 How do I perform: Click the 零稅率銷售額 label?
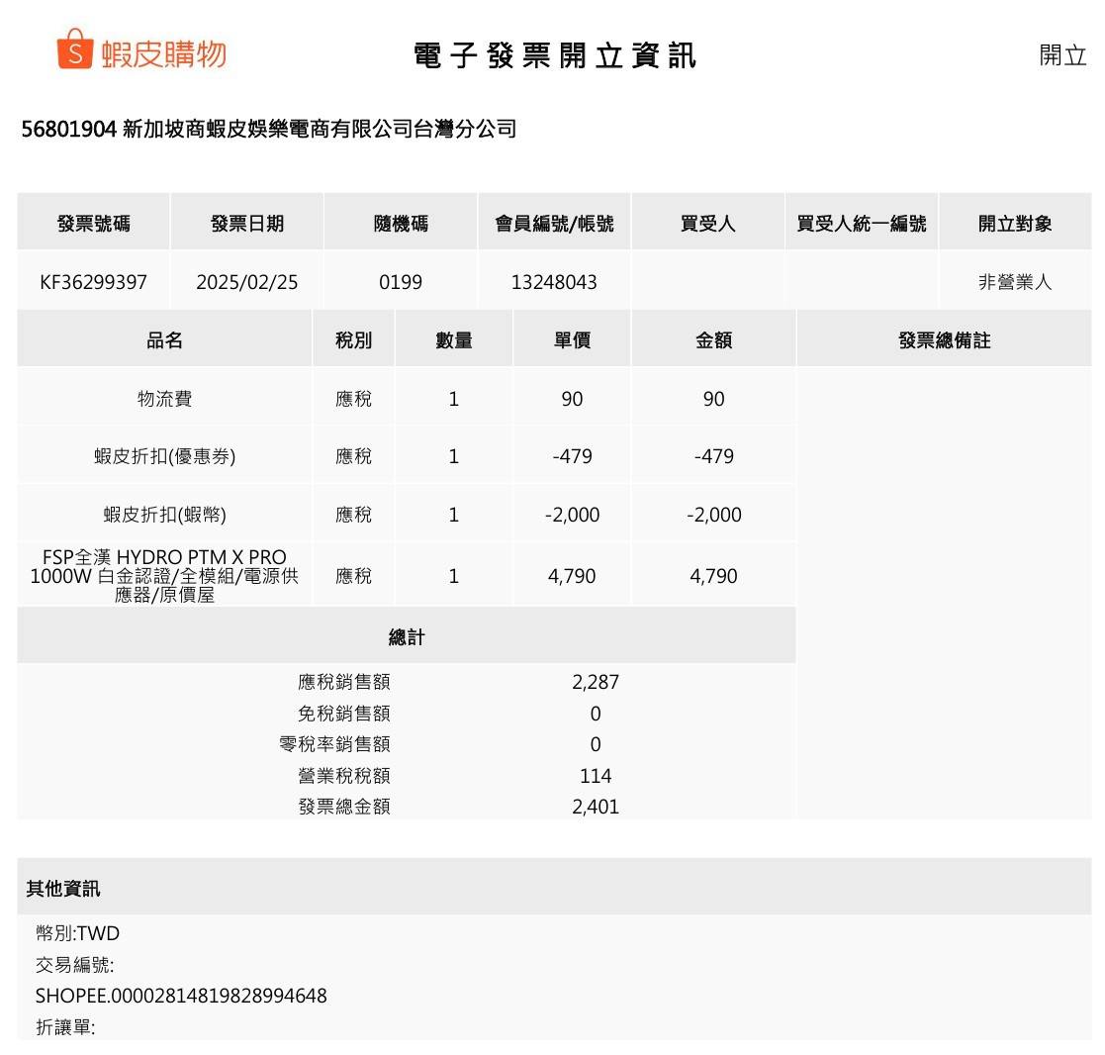coord(335,744)
